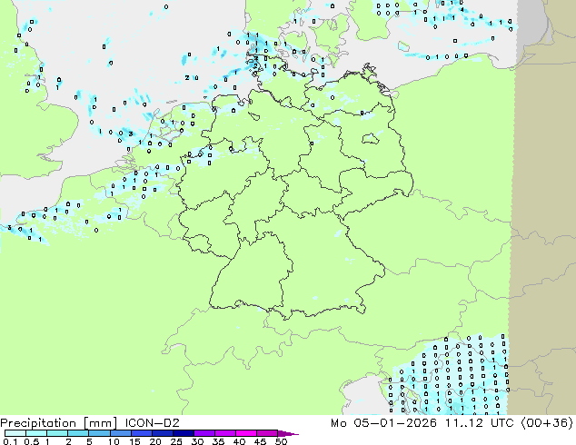Click the 'ICON-D2' model label
The height and width of the screenshot is (445, 576).
(x=152, y=423)
